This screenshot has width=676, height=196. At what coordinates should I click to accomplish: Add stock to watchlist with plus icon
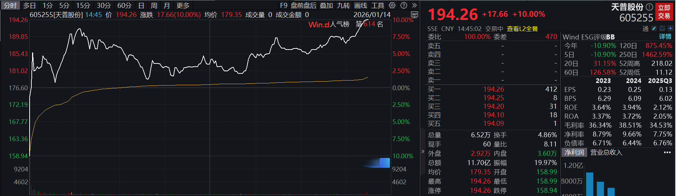pyautogui.click(x=670, y=29)
